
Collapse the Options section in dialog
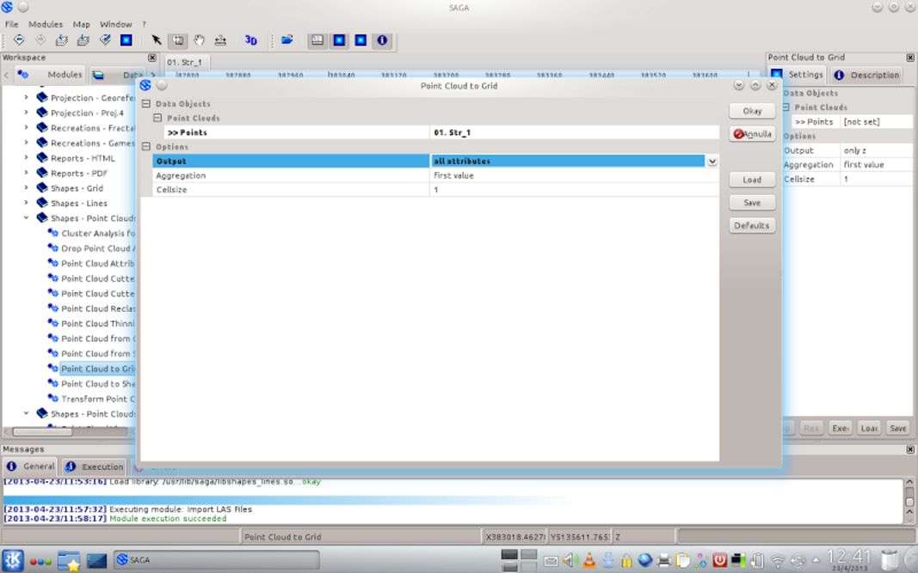click(146, 147)
